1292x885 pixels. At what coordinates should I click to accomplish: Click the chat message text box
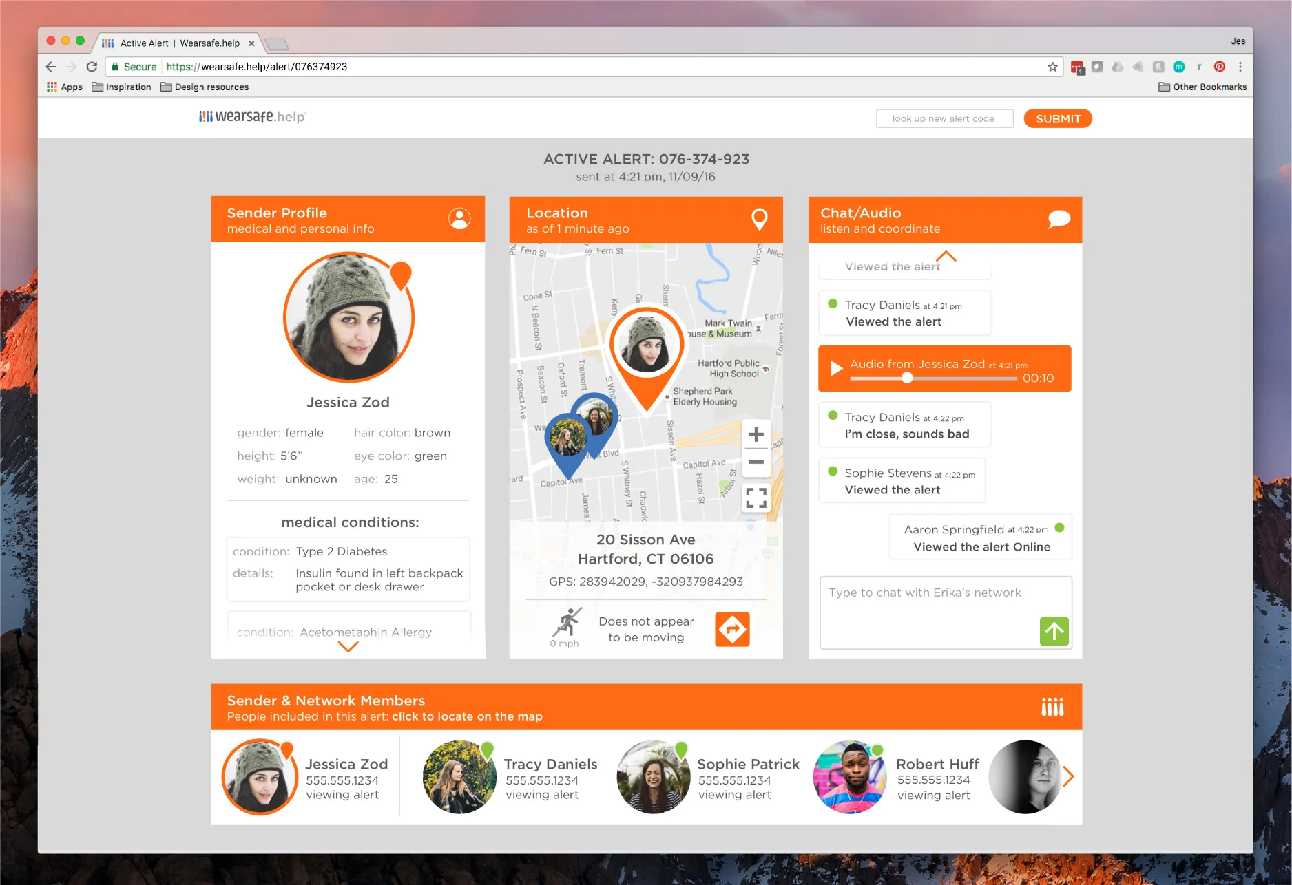pos(946,612)
